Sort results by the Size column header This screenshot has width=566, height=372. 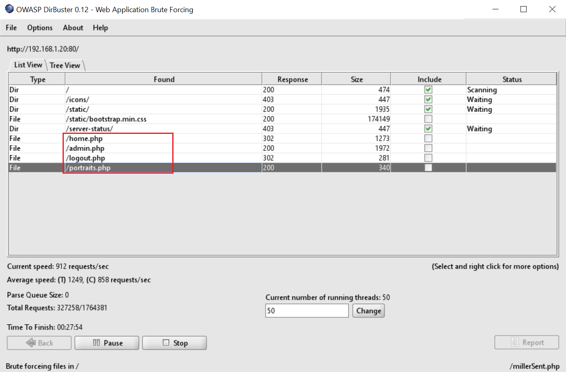(x=356, y=80)
